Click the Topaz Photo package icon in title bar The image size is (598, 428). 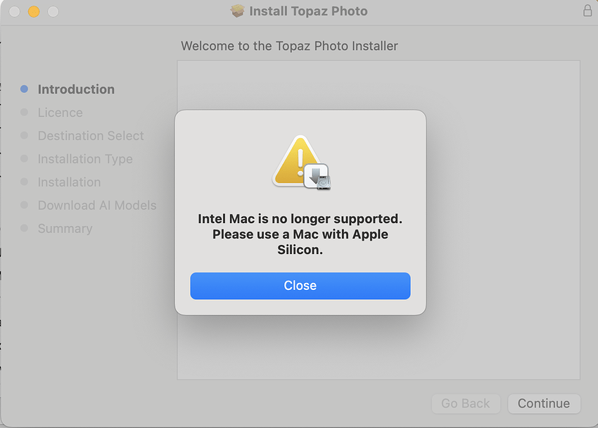click(237, 11)
